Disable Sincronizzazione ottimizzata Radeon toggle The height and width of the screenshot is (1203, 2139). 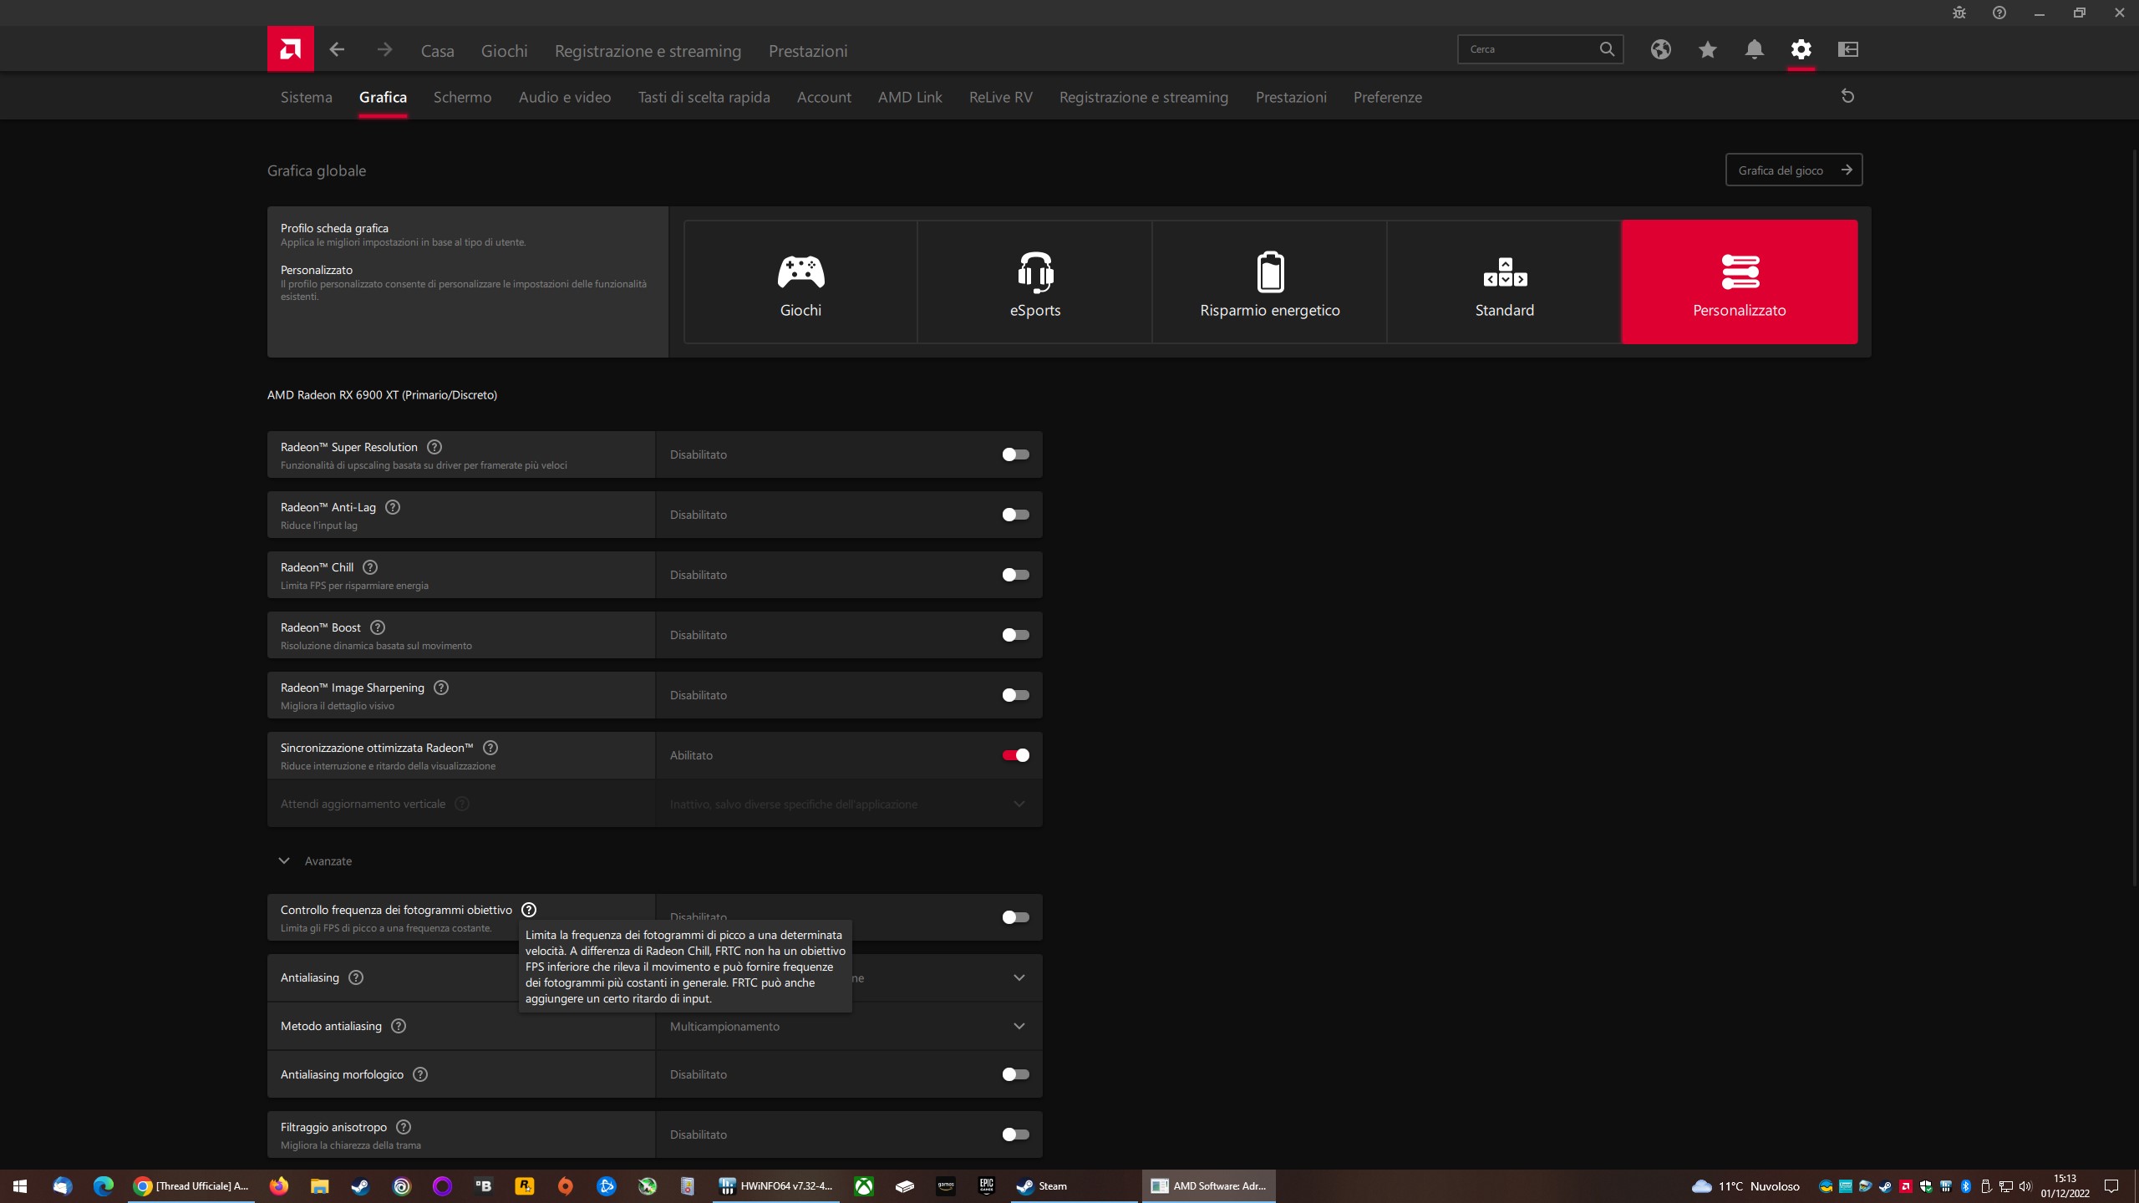click(1015, 755)
